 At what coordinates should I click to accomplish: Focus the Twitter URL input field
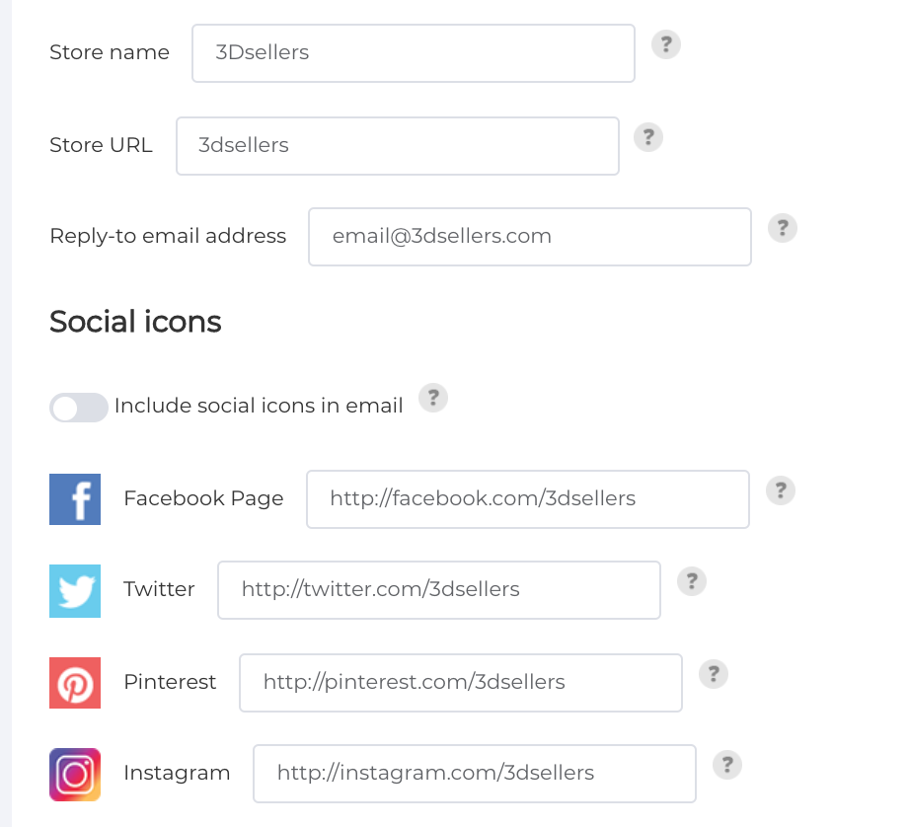point(439,590)
